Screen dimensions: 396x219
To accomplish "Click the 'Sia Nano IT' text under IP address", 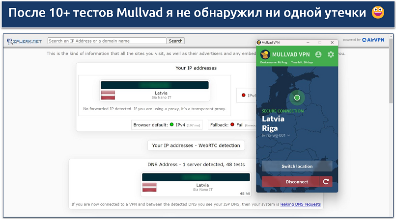I will click(x=161, y=97).
